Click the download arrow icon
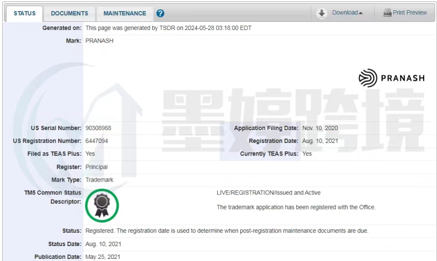 coord(322,13)
